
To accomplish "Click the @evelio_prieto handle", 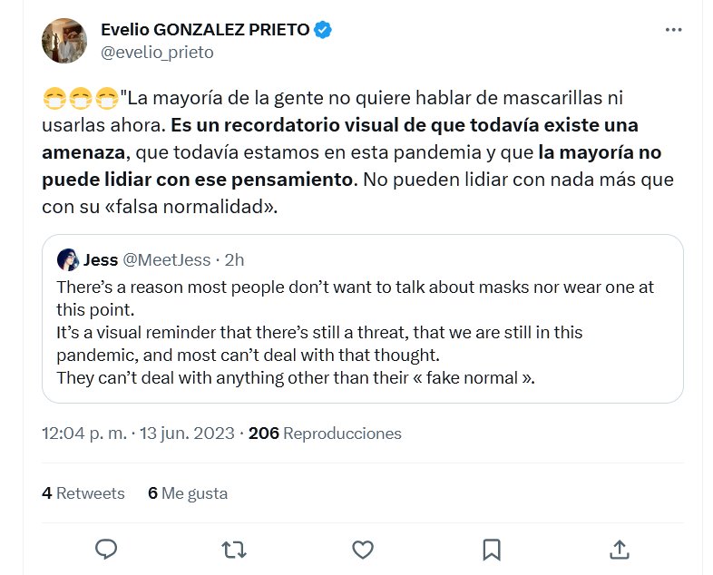I will point(157,52).
